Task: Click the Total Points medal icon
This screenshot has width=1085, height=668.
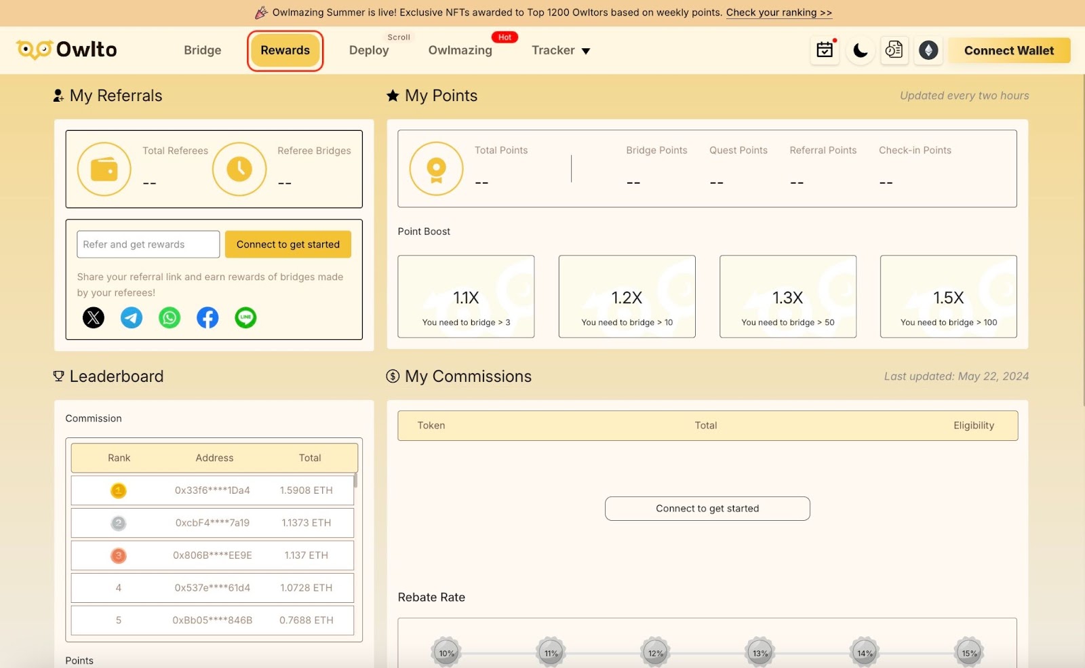Action: [437, 169]
